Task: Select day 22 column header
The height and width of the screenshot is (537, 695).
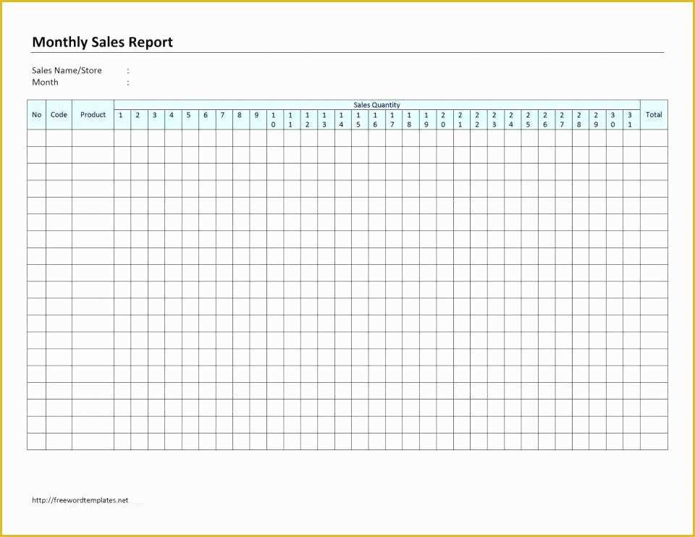Action: [479, 119]
